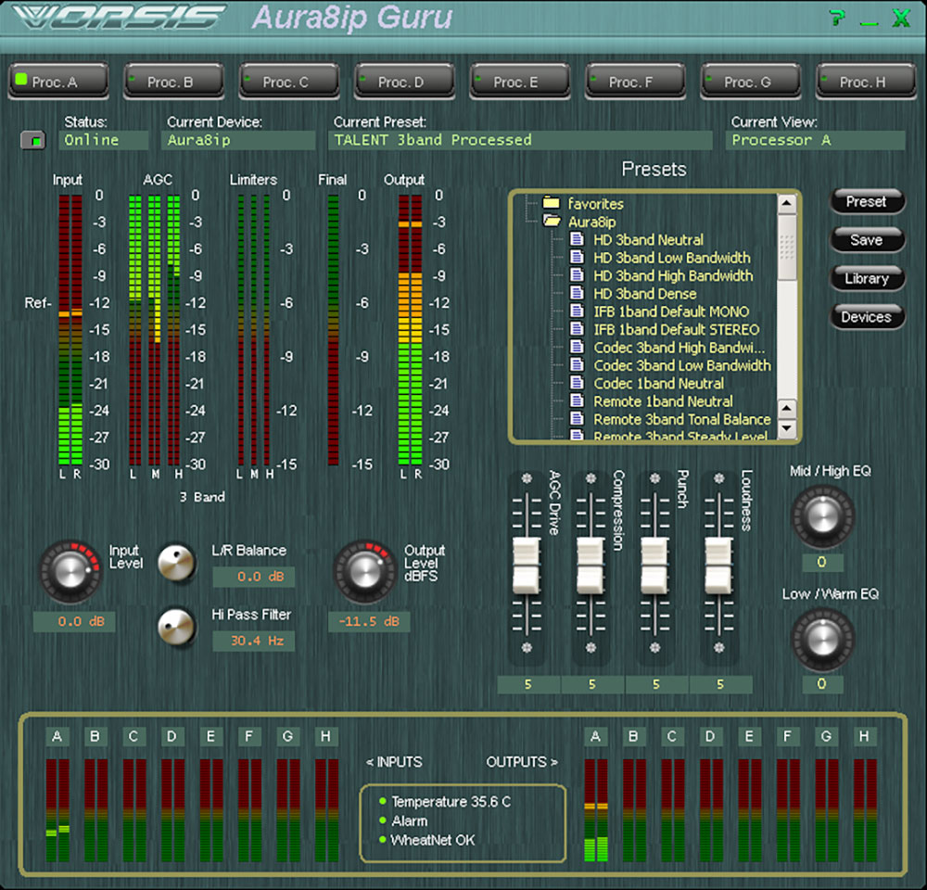Select HD 3band High Bandwidth preset
Viewport: 927px width, 890px height.
[x=673, y=275]
